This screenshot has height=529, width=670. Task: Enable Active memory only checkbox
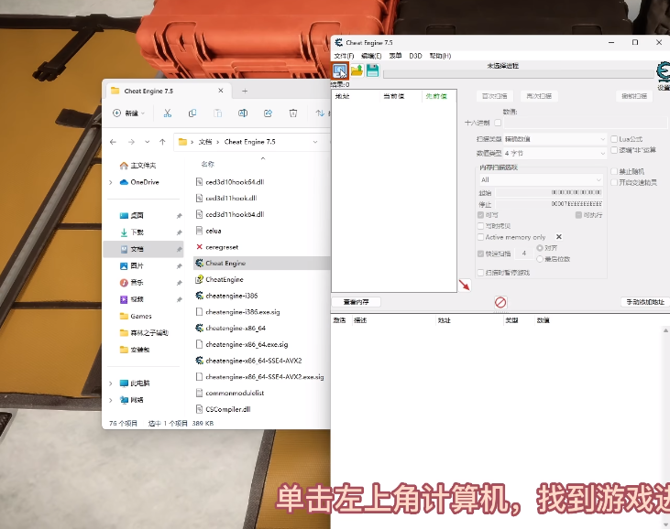(480, 237)
